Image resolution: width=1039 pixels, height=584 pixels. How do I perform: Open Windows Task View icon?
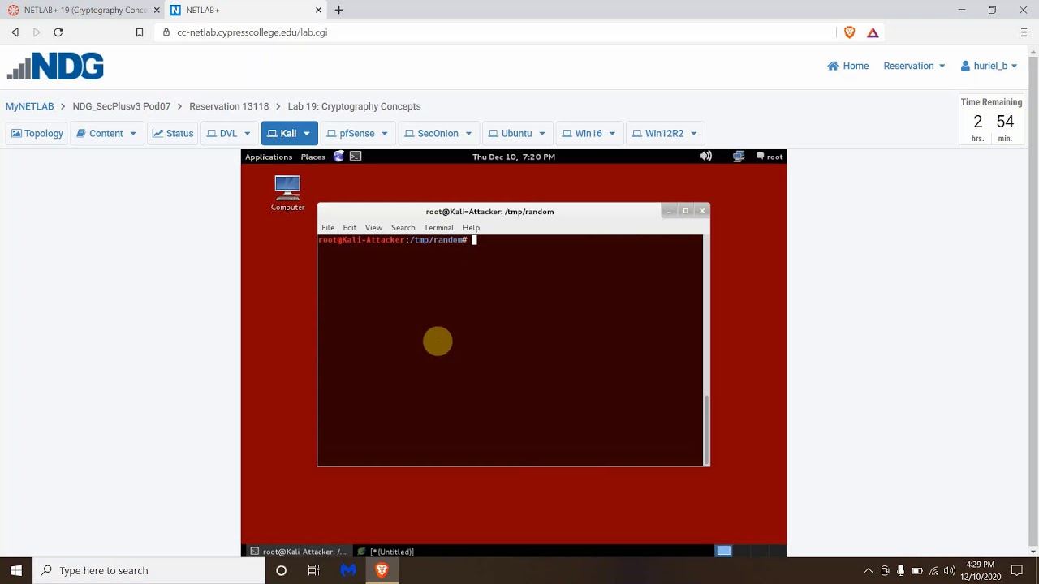click(x=314, y=570)
